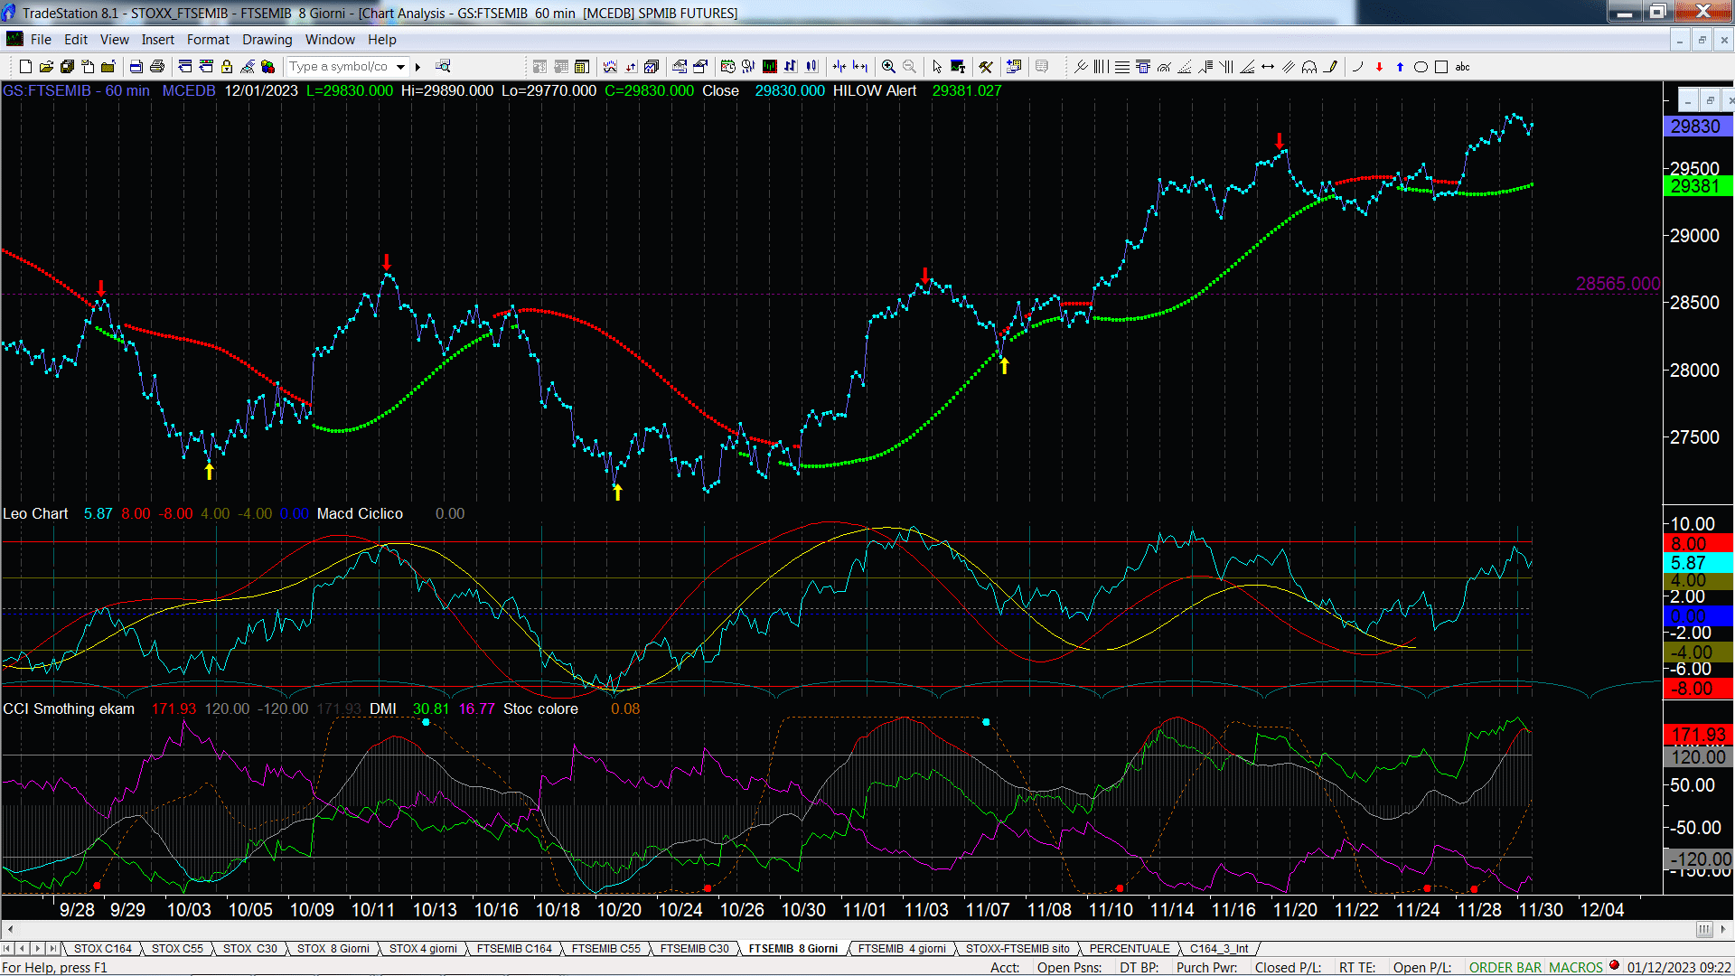The image size is (1735, 976).
Task: Open the Window menu
Action: [330, 40]
